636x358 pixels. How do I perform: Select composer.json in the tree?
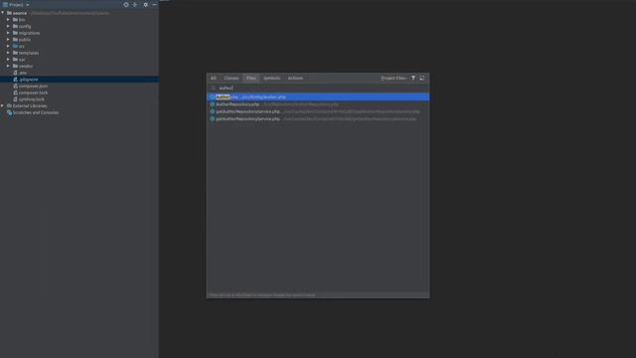(x=33, y=87)
